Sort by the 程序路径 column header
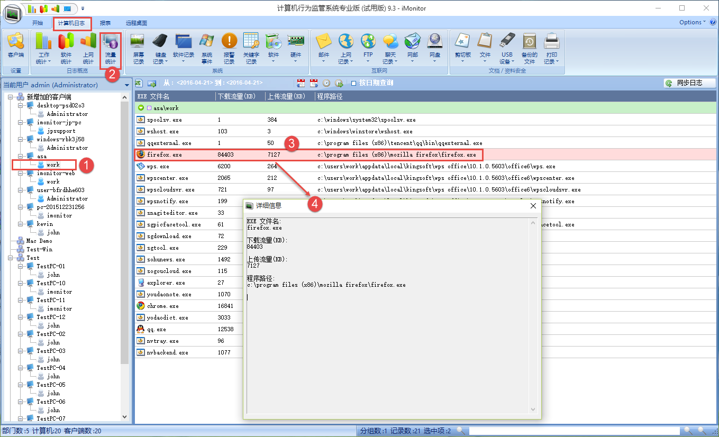719x437 pixels. tap(516, 96)
